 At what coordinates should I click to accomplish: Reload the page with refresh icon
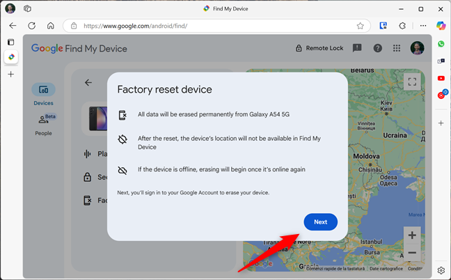(x=31, y=26)
